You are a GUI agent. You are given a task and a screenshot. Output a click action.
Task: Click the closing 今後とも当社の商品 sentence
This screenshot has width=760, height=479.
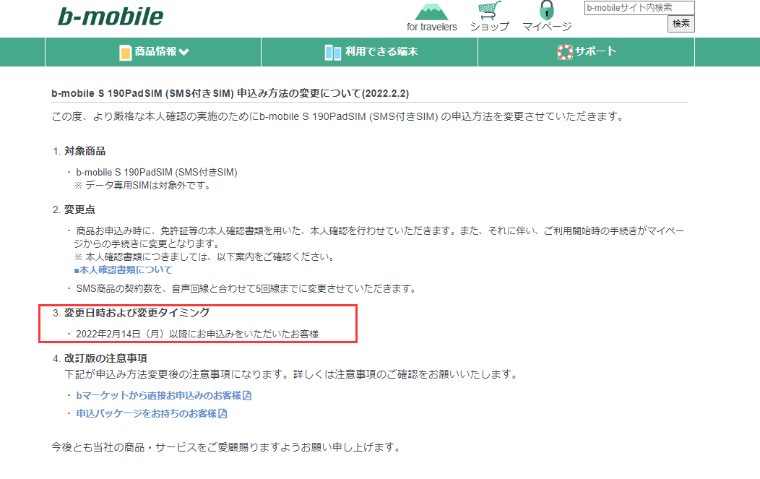tap(227, 447)
